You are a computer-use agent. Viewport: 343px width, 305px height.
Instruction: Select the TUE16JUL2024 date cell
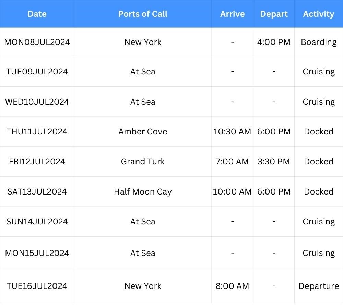pyautogui.click(x=37, y=286)
